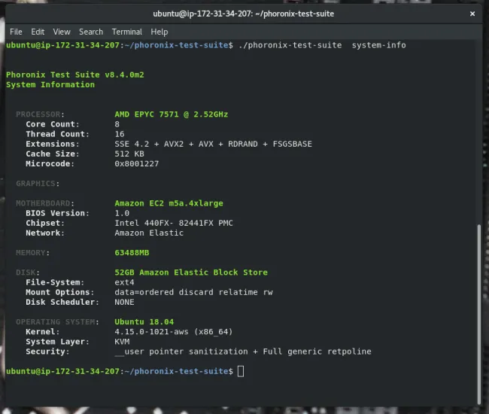The width and height of the screenshot is (489, 414).
Task: Click the BIOS version value '1.0'
Action: [x=122, y=213]
